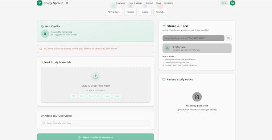Click the credits counter badge in header

pyautogui.click(x=224, y=3)
